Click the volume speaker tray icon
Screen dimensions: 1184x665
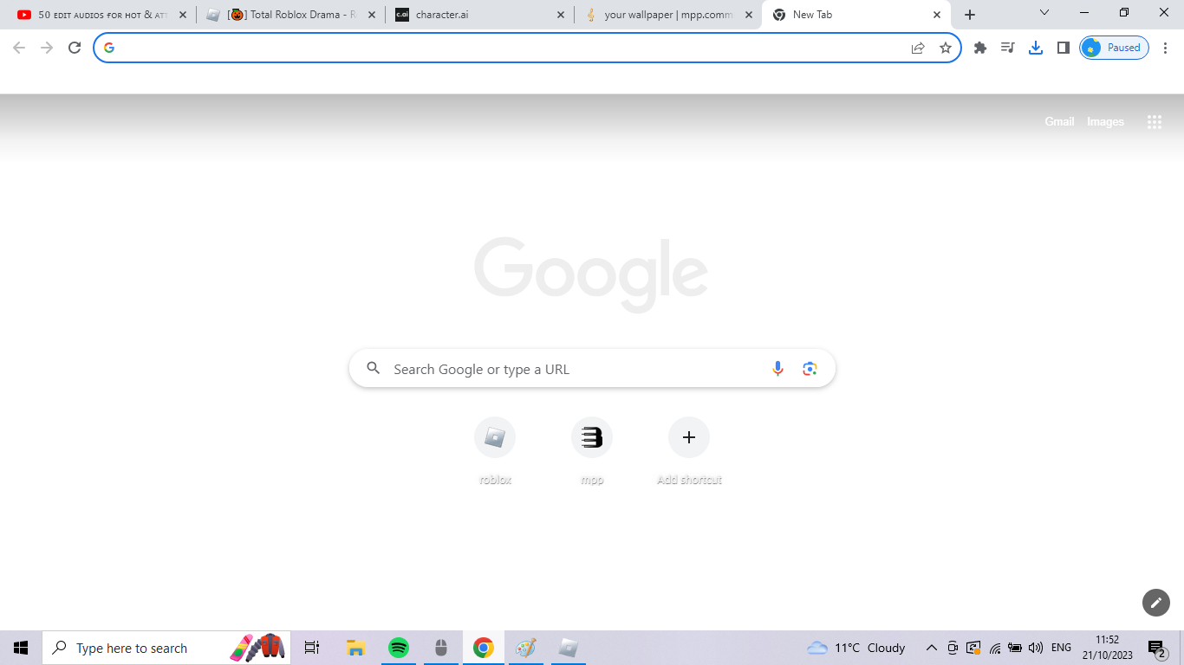click(x=1036, y=648)
